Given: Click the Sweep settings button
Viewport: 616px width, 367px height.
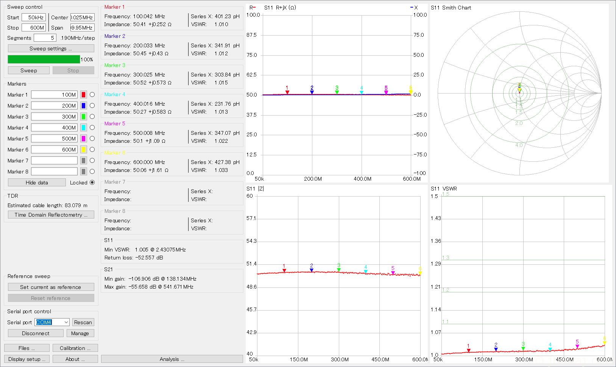Looking at the screenshot, I should pyautogui.click(x=51, y=48).
